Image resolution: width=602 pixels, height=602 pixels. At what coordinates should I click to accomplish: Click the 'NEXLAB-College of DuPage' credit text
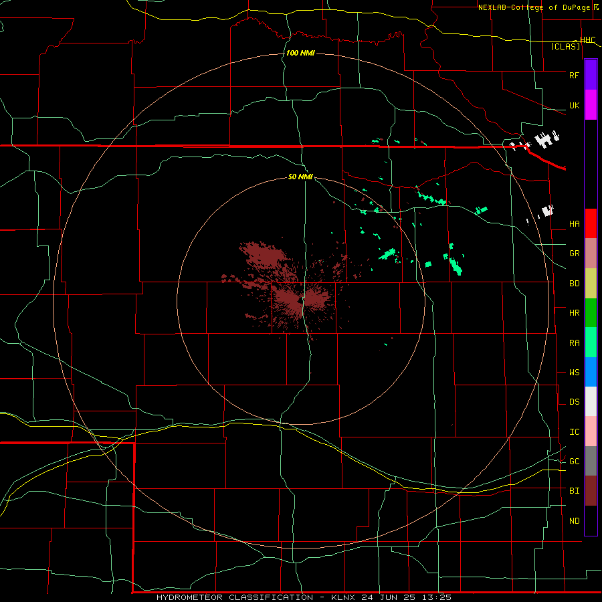[x=535, y=7]
